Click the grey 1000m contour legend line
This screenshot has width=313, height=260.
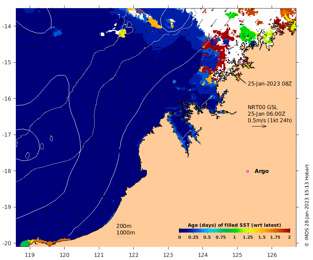(123, 237)
